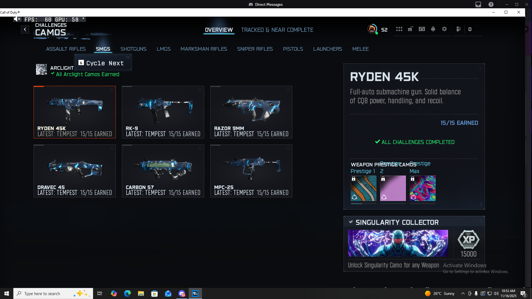
Task: Click the social friends party icon
Action: click(x=458, y=29)
